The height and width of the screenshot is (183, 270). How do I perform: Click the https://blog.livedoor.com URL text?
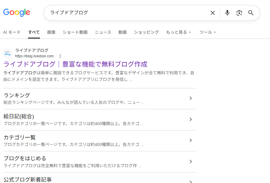(34, 56)
